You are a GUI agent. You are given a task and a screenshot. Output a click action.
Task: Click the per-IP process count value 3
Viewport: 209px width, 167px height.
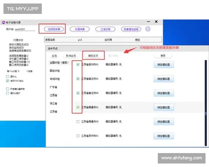(18, 71)
